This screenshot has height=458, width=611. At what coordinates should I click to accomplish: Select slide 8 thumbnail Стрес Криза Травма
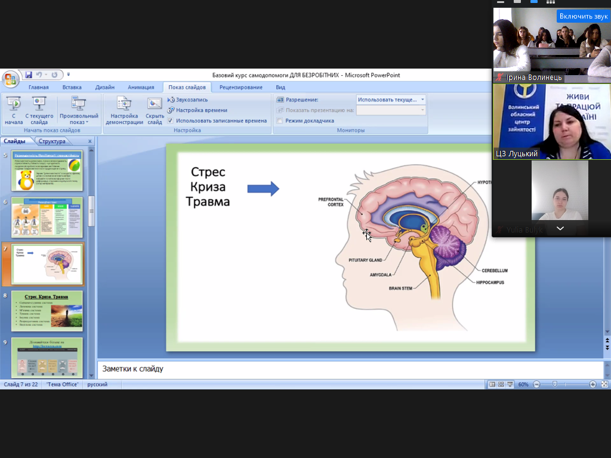coord(47,311)
